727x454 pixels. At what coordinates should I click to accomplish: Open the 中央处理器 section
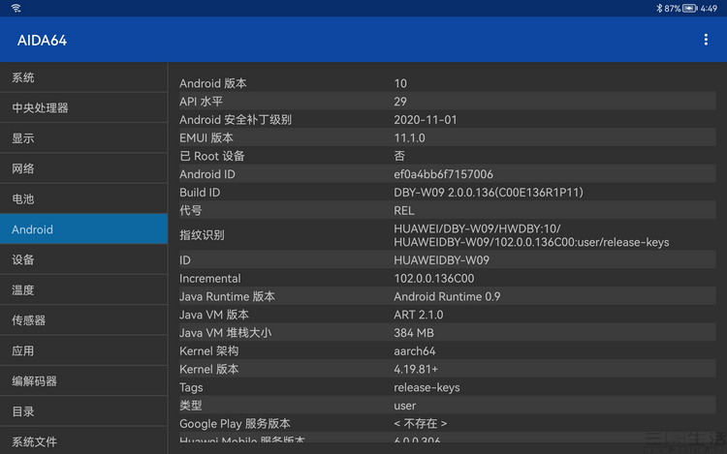pyautogui.click(x=83, y=107)
